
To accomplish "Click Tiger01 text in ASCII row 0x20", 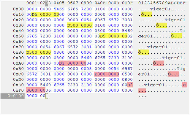I will (175, 20).
